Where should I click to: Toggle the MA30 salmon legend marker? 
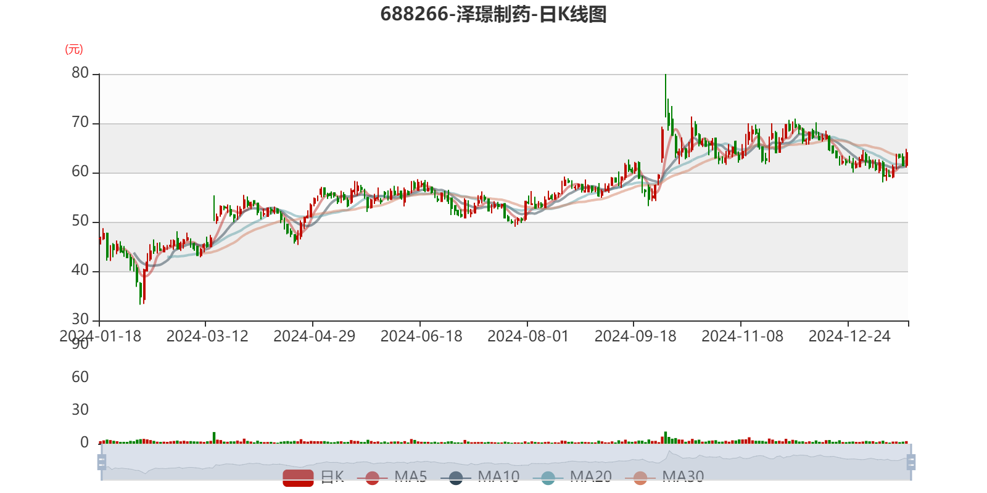coord(640,478)
